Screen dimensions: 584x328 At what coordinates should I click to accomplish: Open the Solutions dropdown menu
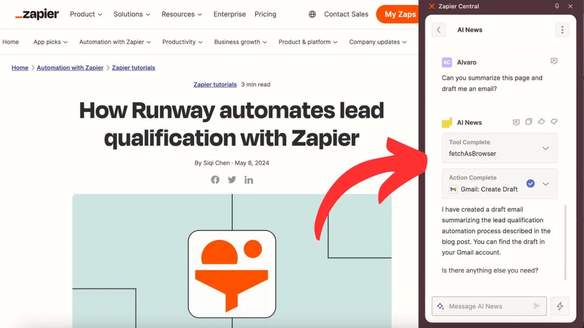132,14
